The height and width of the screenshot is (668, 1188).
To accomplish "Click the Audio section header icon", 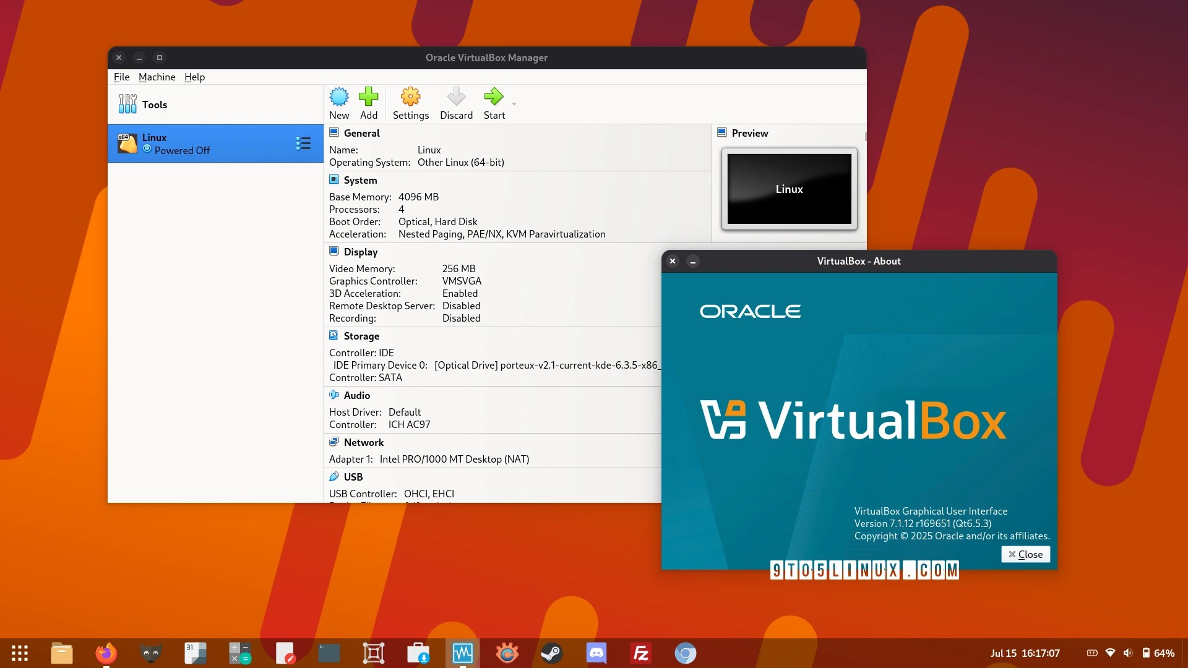I will (x=334, y=395).
